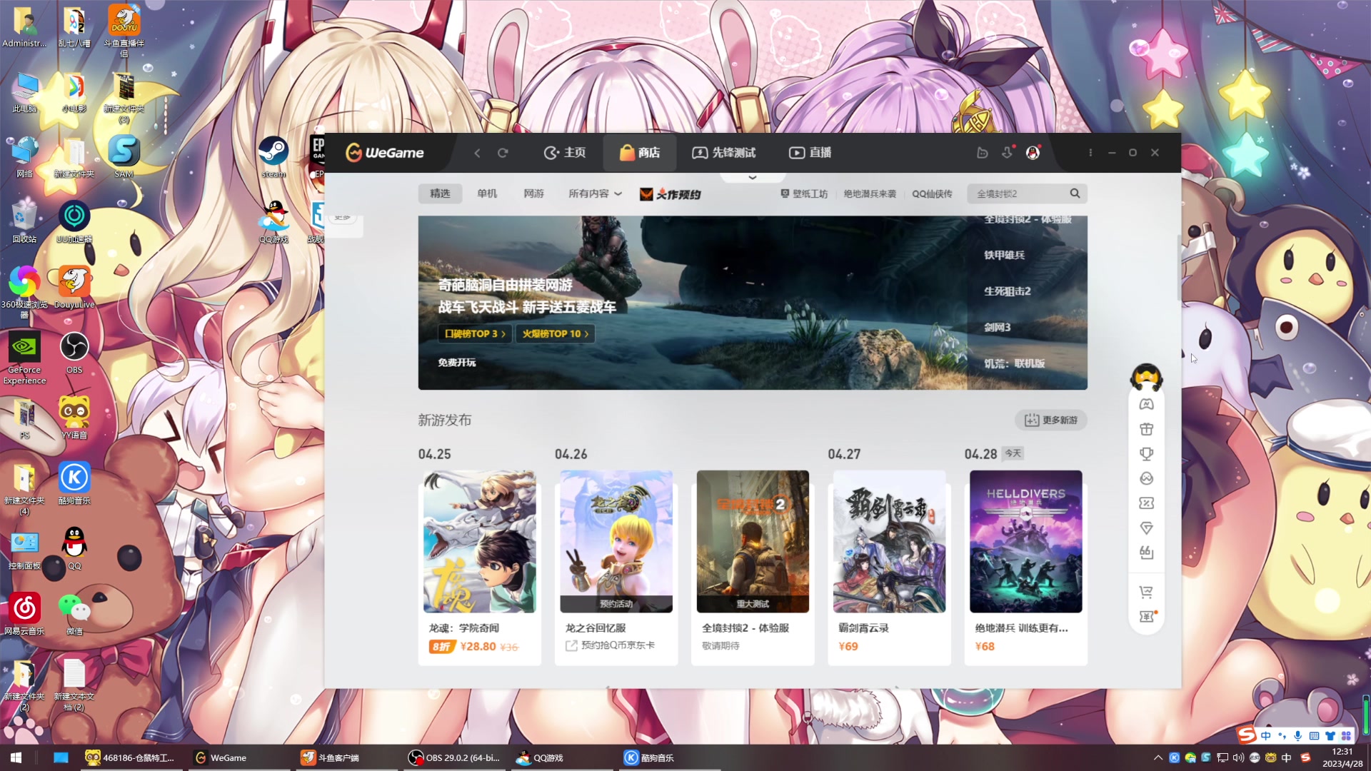
Task: Open the three-dot more options menu
Action: point(1090,153)
